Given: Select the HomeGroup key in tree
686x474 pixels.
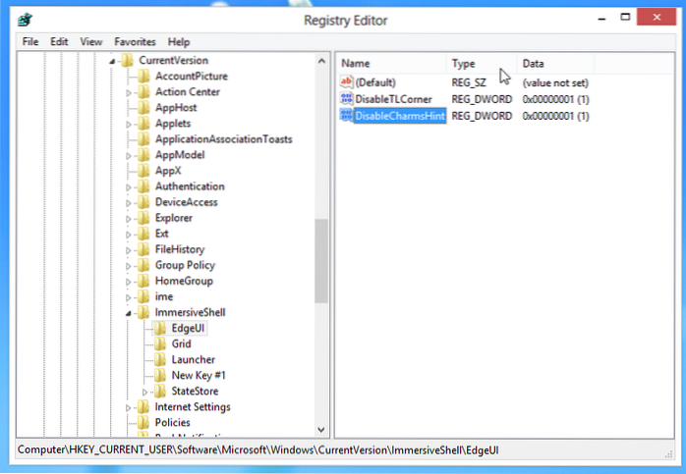Looking at the screenshot, I should [185, 281].
